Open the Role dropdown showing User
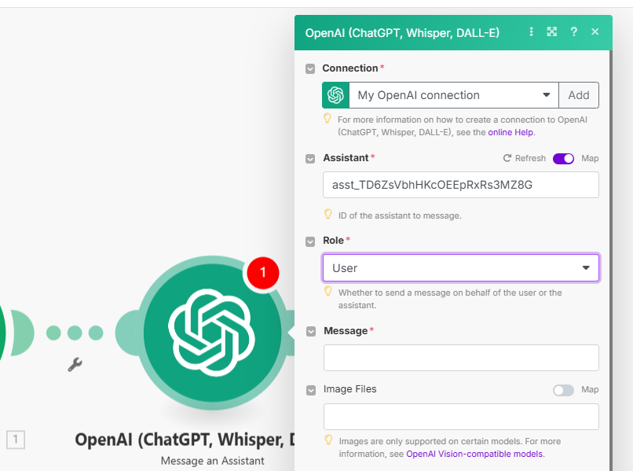The width and height of the screenshot is (633, 471). click(x=461, y=267)
